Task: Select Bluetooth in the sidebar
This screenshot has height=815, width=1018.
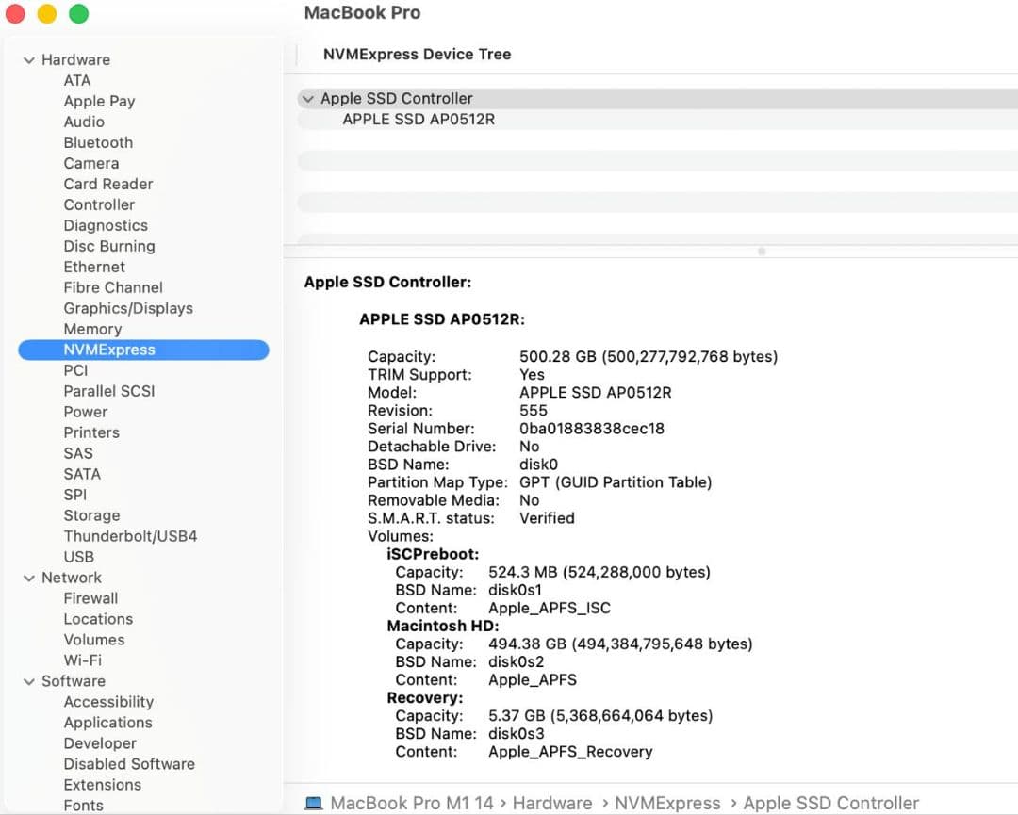Action: [x=97, y=142]
